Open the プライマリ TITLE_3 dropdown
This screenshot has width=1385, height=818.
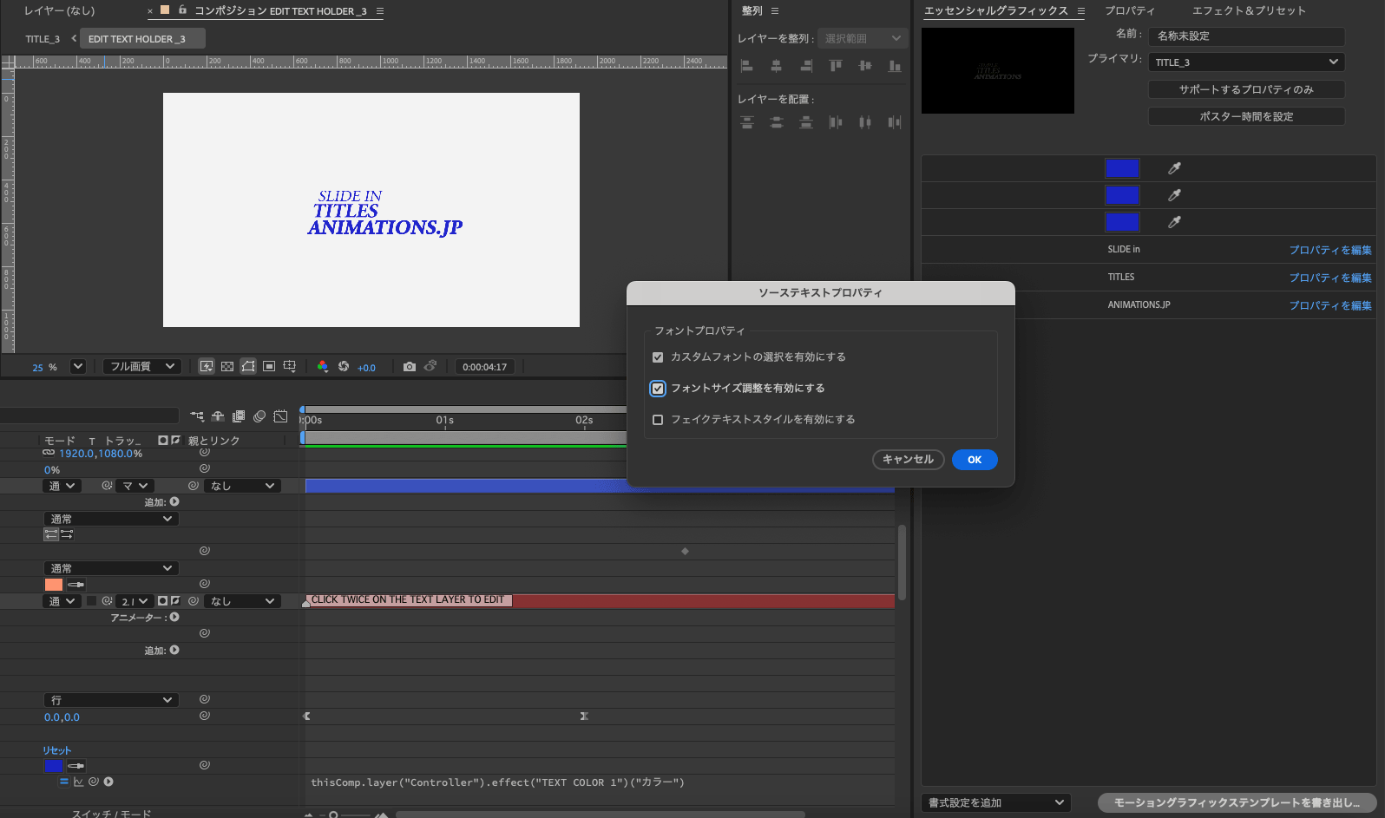tap(1246, 62)
